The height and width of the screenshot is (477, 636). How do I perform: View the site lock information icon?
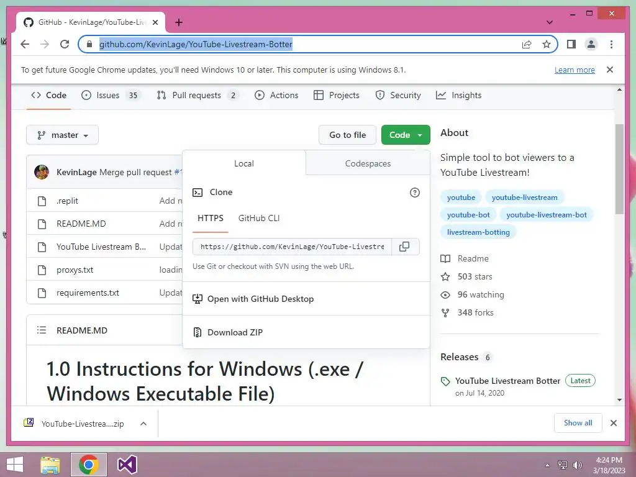[x=89, y=44]
